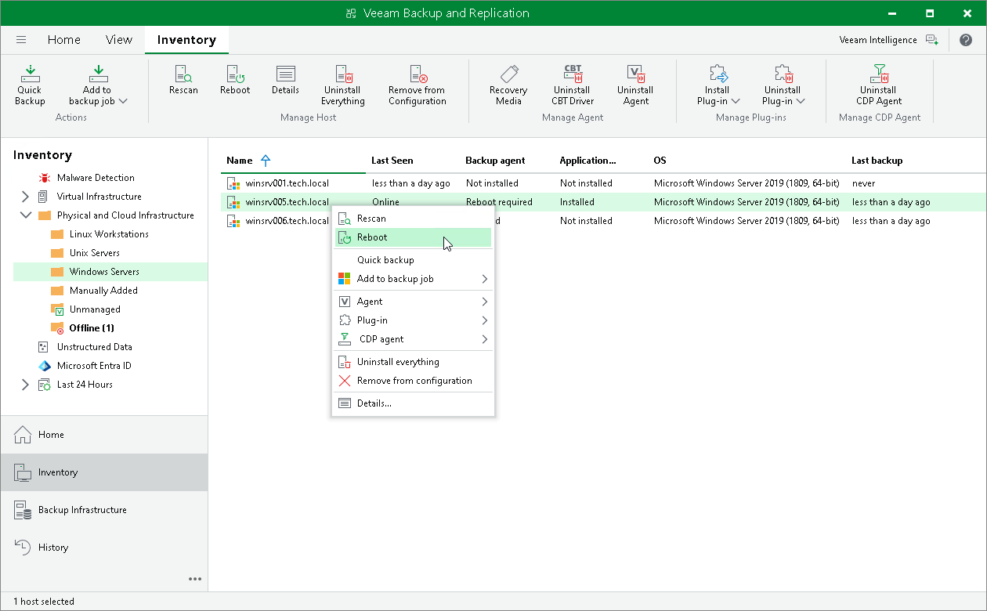Expand Add to backup job submenu
This screenshot has height=611, width=987.
[x=485, y=279]
